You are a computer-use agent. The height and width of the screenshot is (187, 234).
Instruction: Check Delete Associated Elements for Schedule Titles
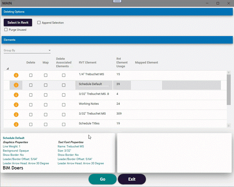tap(63, 124)
